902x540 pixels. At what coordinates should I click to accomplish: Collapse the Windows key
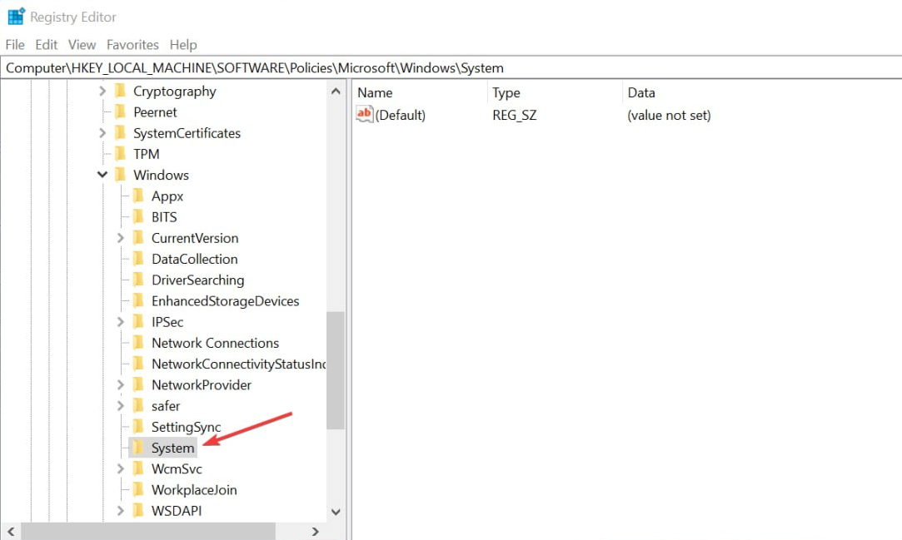coord(102,175)
